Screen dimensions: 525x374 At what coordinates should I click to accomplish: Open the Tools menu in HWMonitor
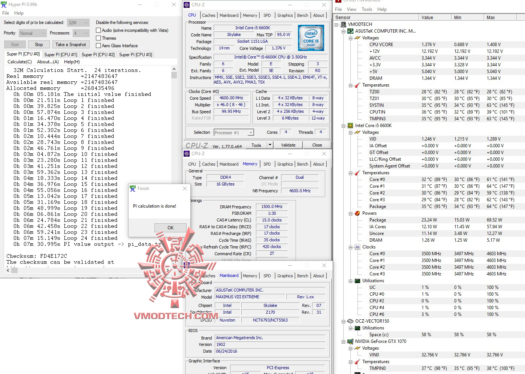coord(367,9)
